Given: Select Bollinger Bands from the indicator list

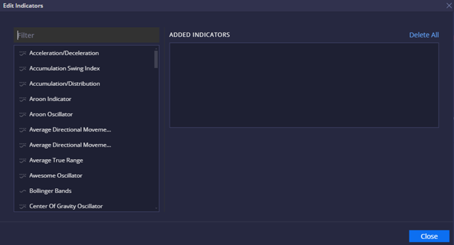Looking at the screenshot, I should 50,191.
